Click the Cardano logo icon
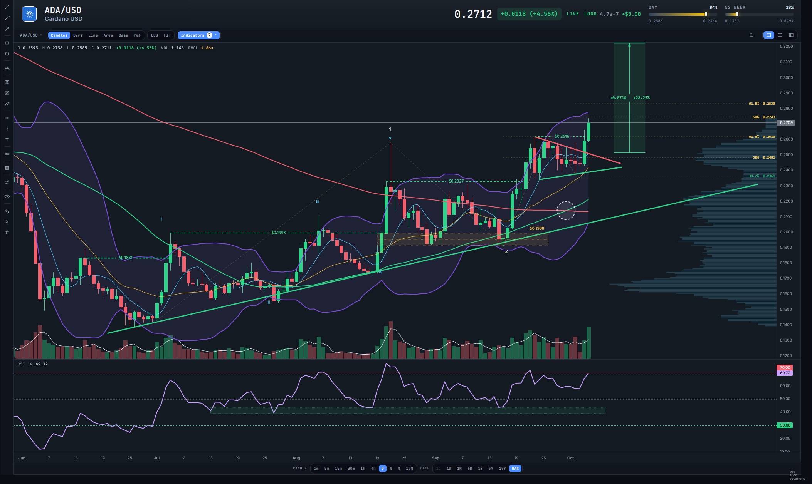 coord(29,14)
